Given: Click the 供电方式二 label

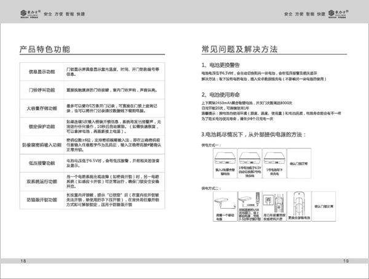Looking at the screenshot, I should pyautogui.click(x=211, y=188).
